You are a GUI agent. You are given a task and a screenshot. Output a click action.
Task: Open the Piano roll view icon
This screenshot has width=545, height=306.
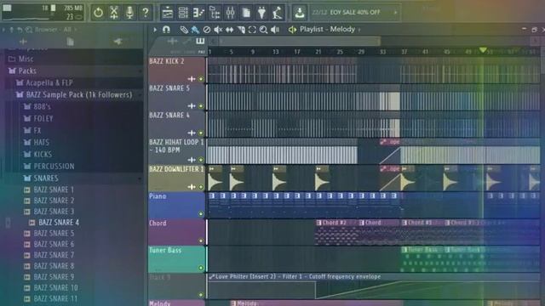tap(198, 13)
